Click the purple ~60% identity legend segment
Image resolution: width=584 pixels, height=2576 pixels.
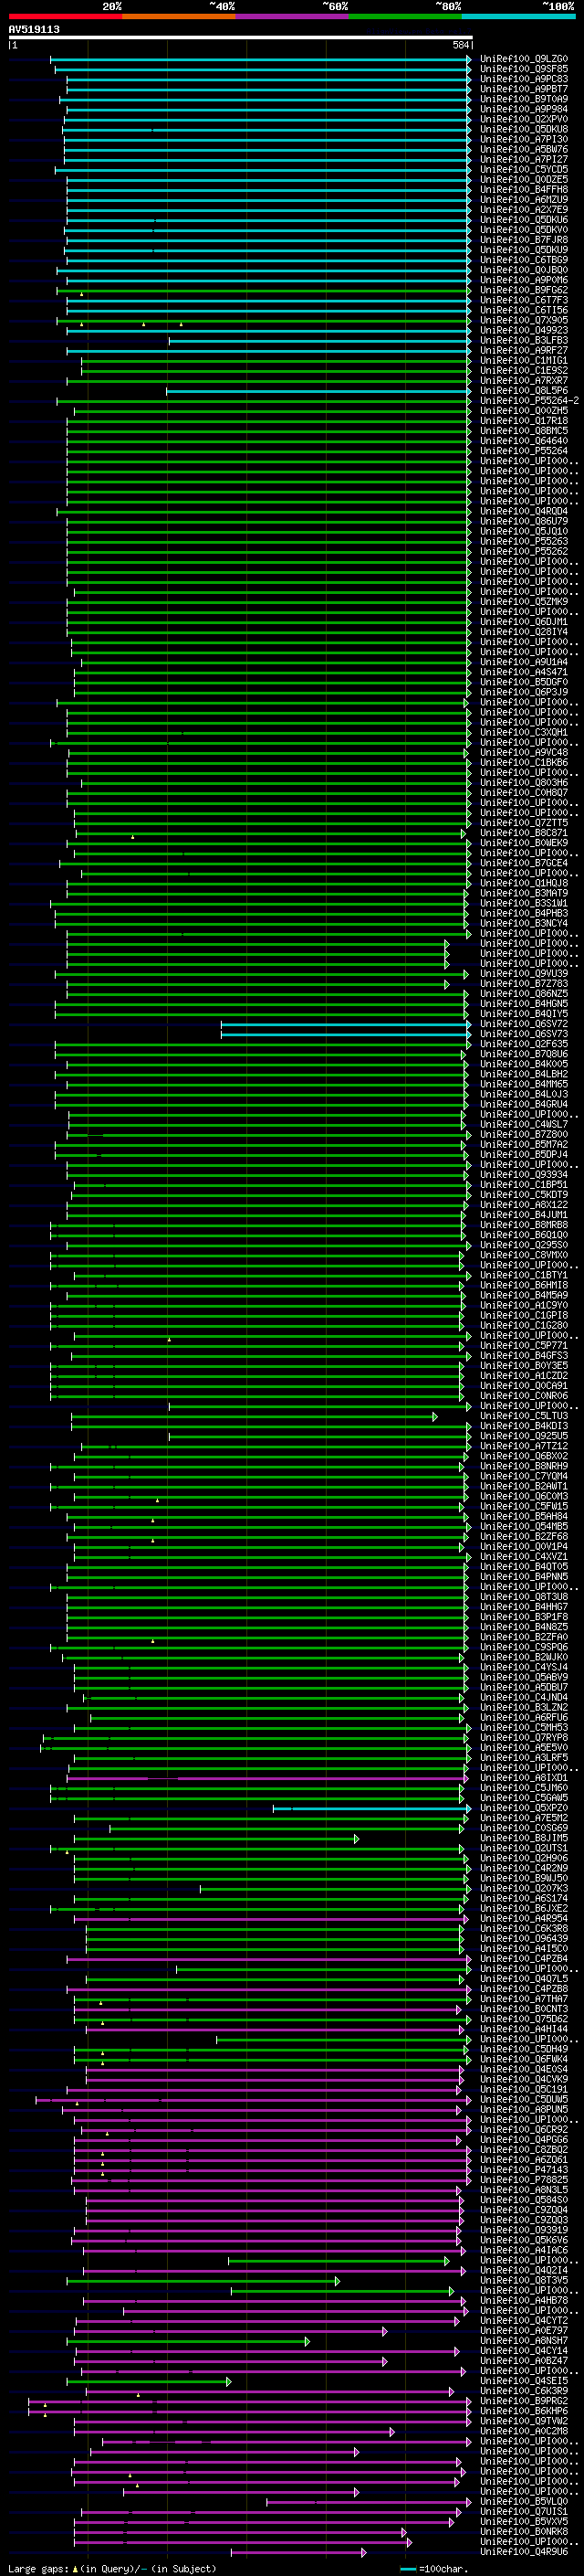pos(293,16)
